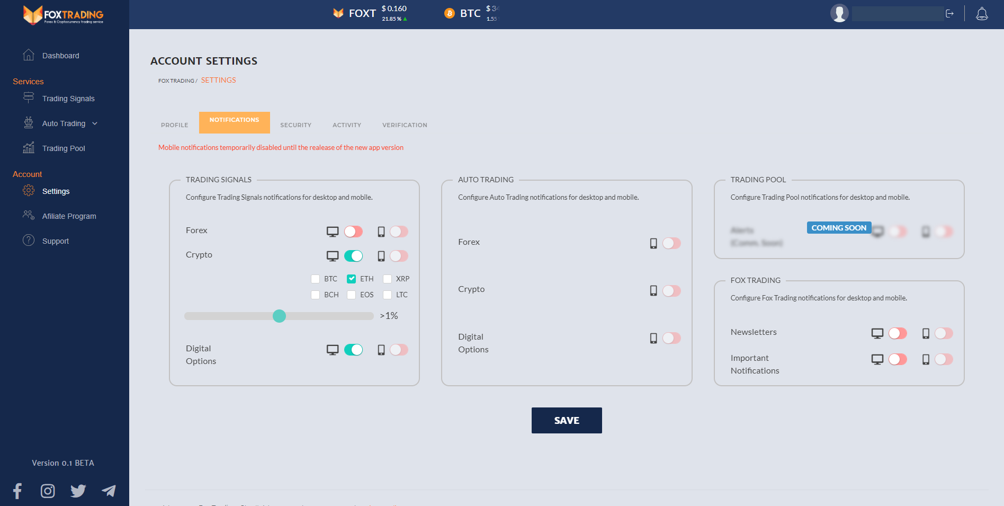The width and height of the screenshot is (1004, 506).
Task: Click the FOXT price $0.160
Action: (x=394, y=8)
